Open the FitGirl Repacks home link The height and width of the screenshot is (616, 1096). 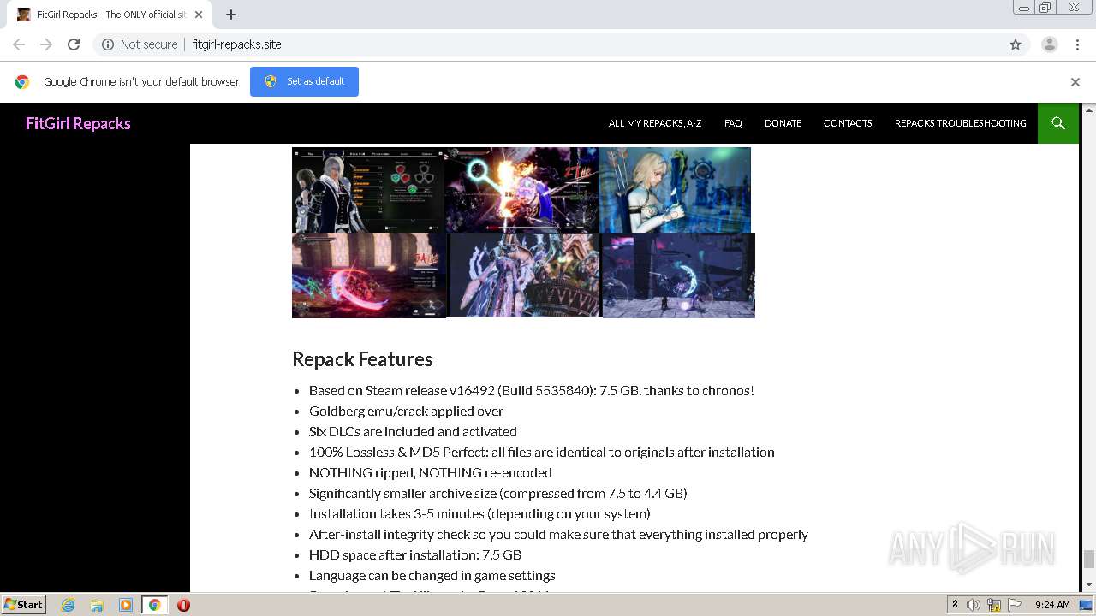tap(78, 123)
